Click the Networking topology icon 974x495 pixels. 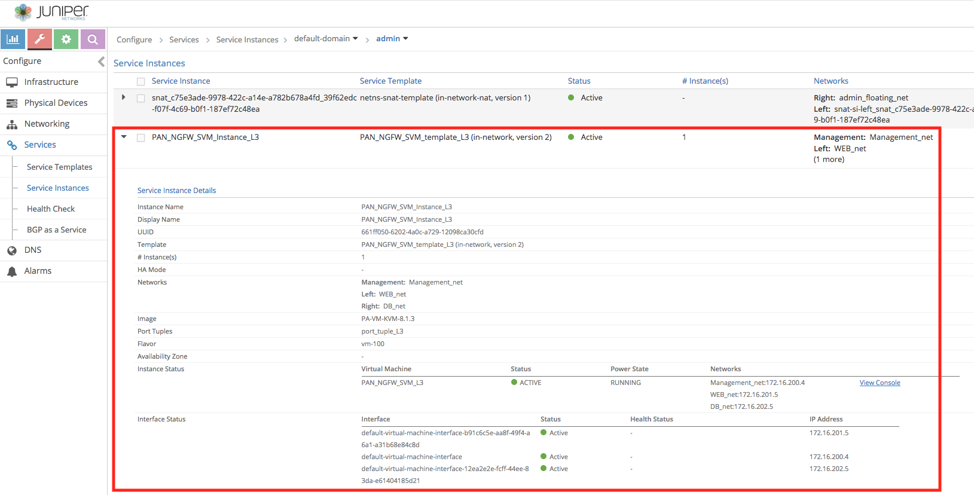point(12,124)
